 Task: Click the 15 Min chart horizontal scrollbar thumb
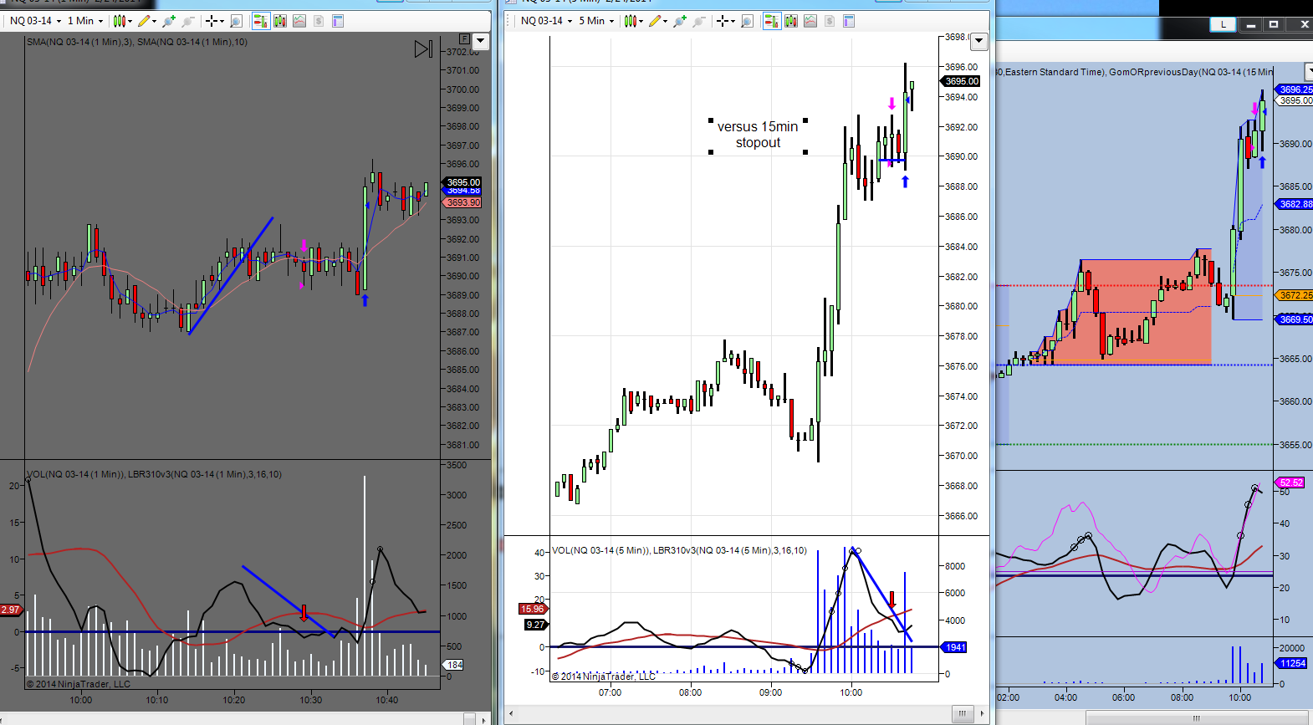click(1196, 717)
